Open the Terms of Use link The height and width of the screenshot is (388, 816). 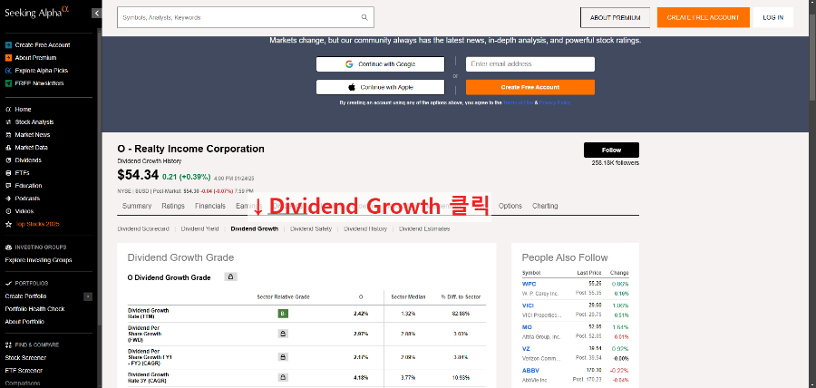[x=518, y=103]
